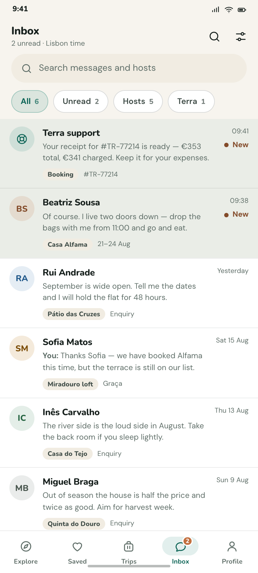Tap the MB avatar for Miguel Braga
The height and width of the screenshot is (573, 258).
(x=22, y=488)
